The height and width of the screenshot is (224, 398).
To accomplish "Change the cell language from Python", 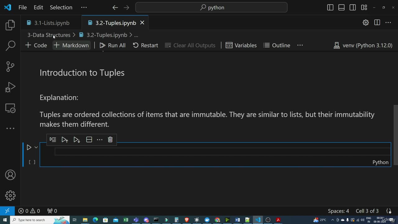I will click(381, 162).
